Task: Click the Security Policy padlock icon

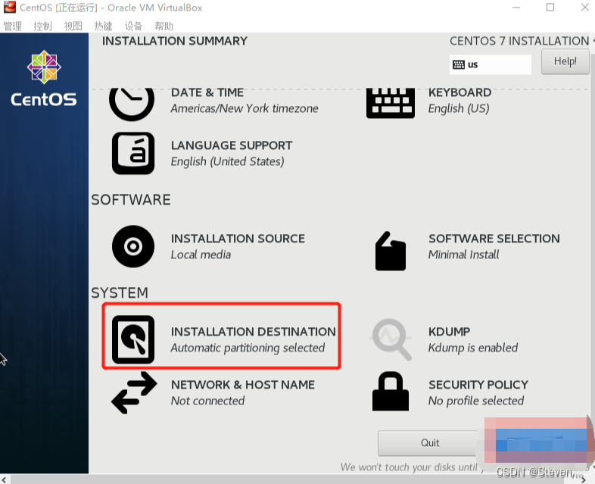Action: tap(391, 391)
